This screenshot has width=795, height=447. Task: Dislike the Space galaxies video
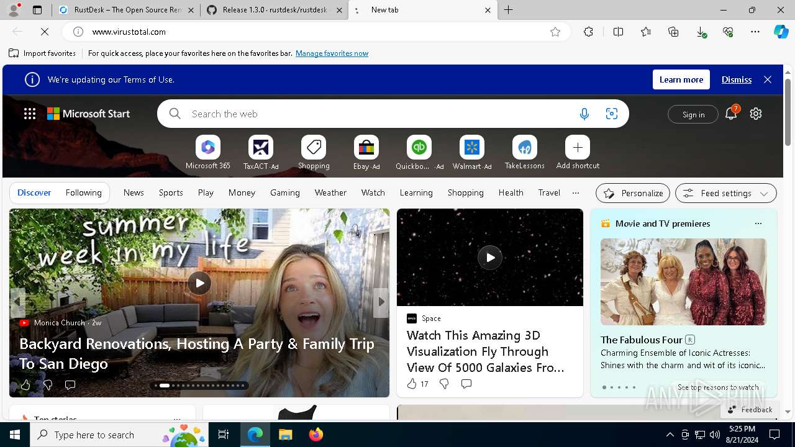click(444, 384)
